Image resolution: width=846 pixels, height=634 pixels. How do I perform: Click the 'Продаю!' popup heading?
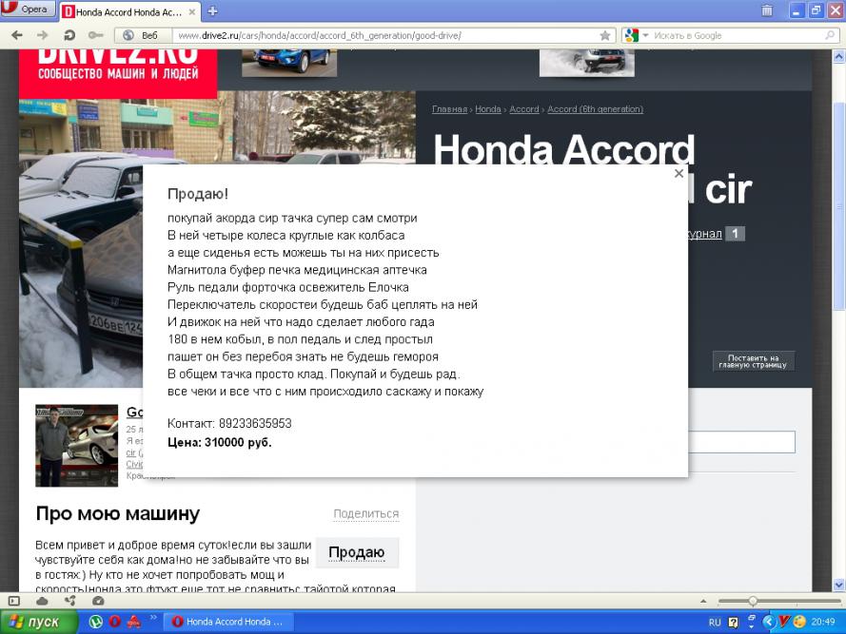(x=198, y=194)
